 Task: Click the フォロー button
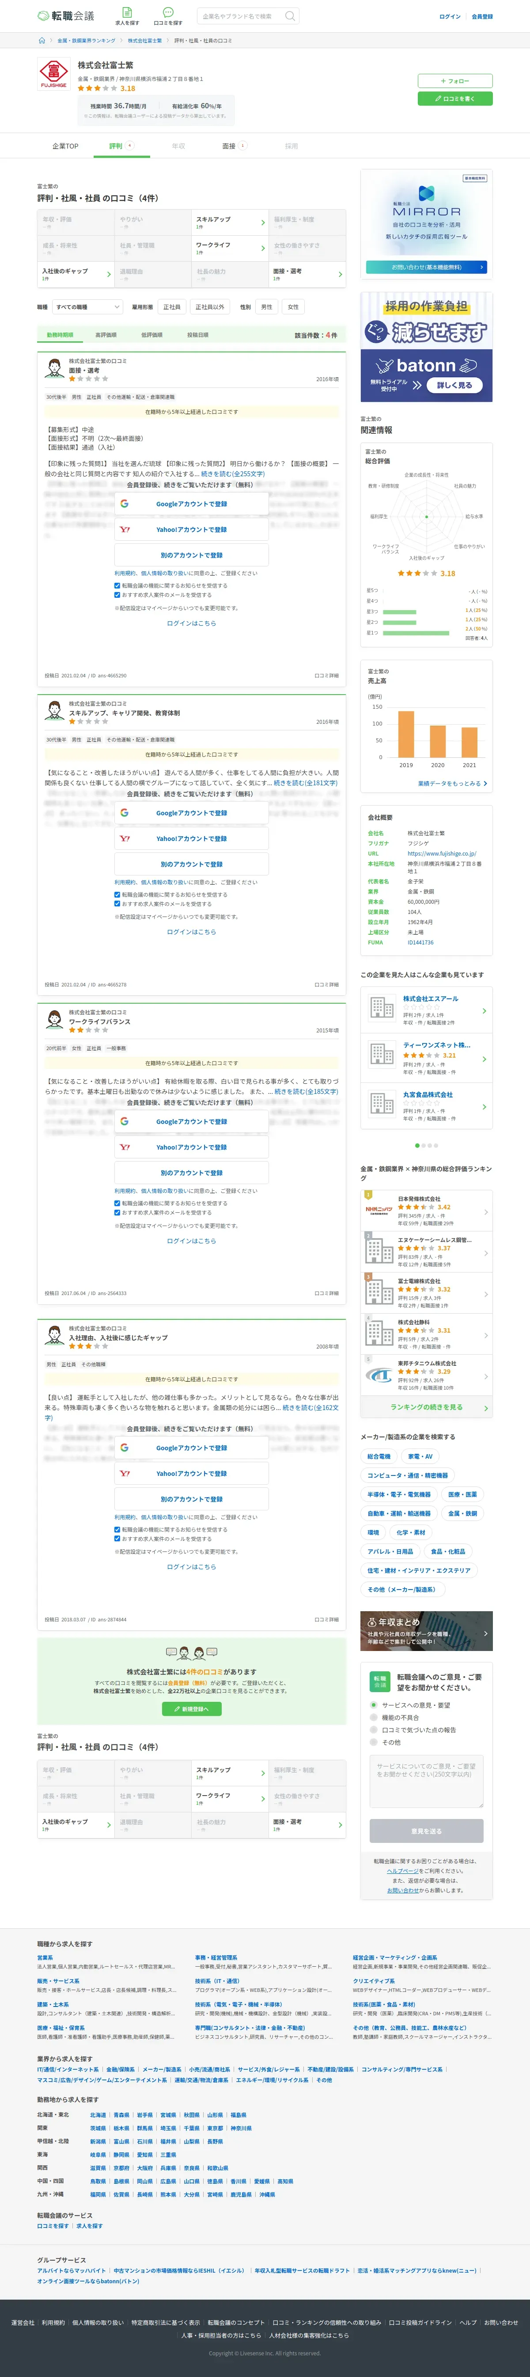click(454, 81)
